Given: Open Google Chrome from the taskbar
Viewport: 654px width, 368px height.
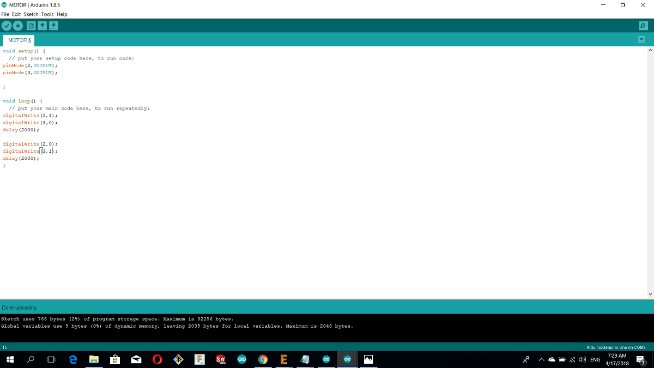Looking at the screenshot, I should pyautogui.click(x=263, y=359).
